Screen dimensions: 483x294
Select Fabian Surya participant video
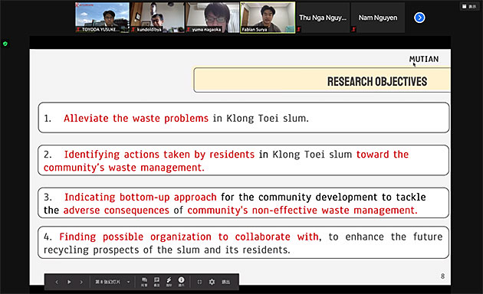point(268,18)
